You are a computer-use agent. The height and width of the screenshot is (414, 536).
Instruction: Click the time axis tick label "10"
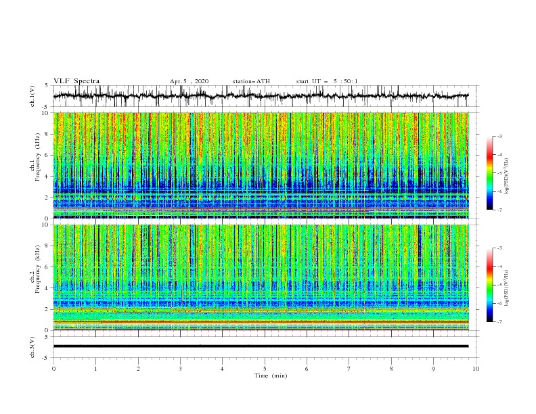pyautogui.click(x=476, y=369)
